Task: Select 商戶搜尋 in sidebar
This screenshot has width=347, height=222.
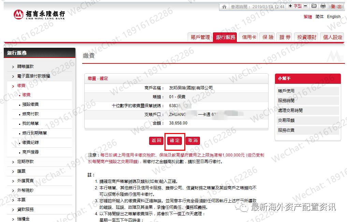Action: click(x=30, y=152)
